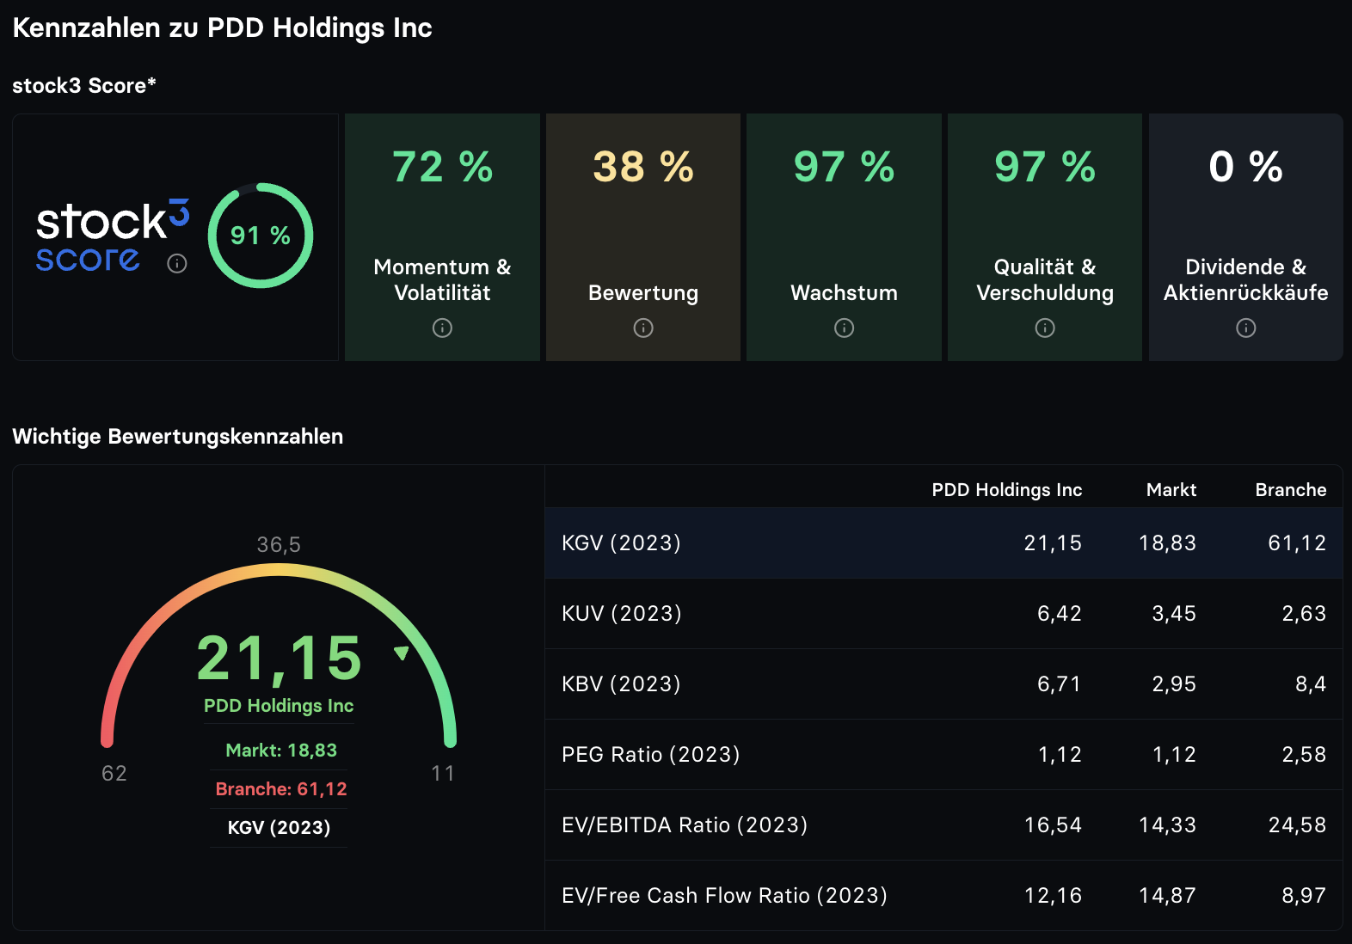1352x944 pixels.
Task: Click the KBV Markt value 2,95
Action: [1174, 683]
